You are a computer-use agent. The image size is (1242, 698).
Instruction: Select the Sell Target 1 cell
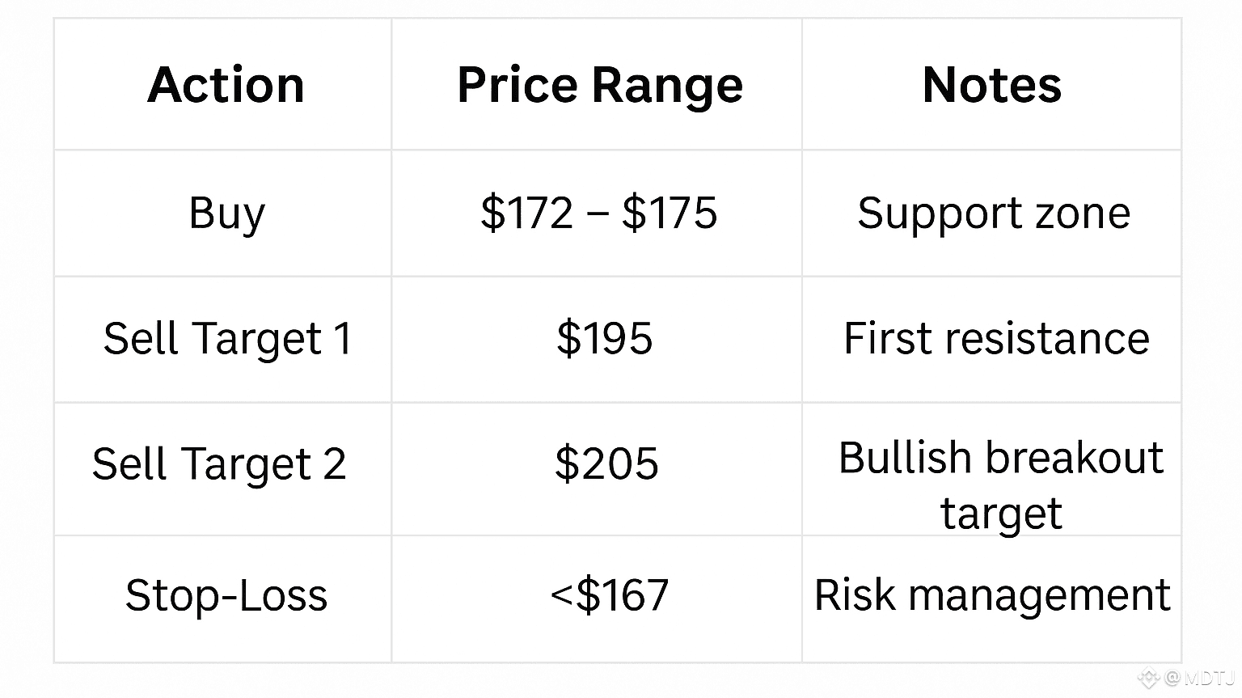tap(227, 338)
